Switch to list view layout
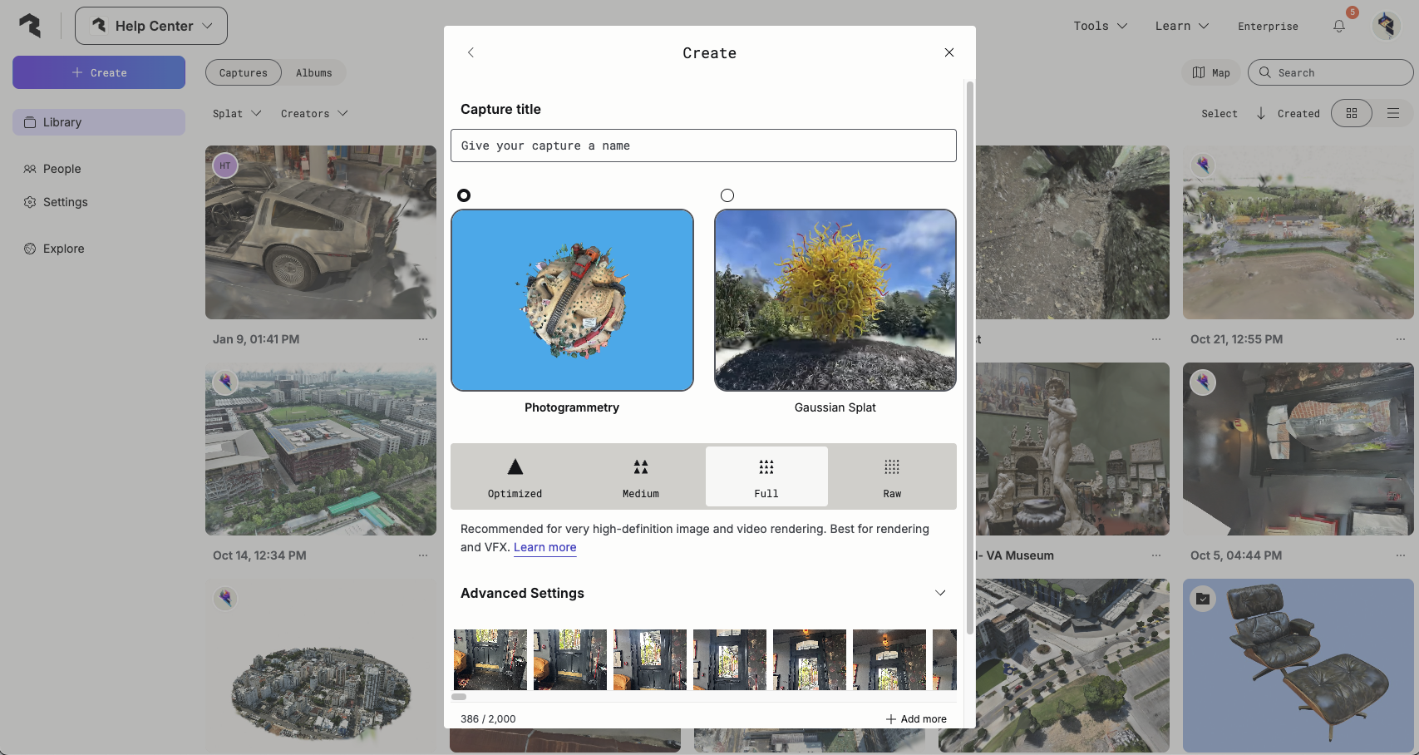Screen dimensions: 1419x755 pos(1393,113)
